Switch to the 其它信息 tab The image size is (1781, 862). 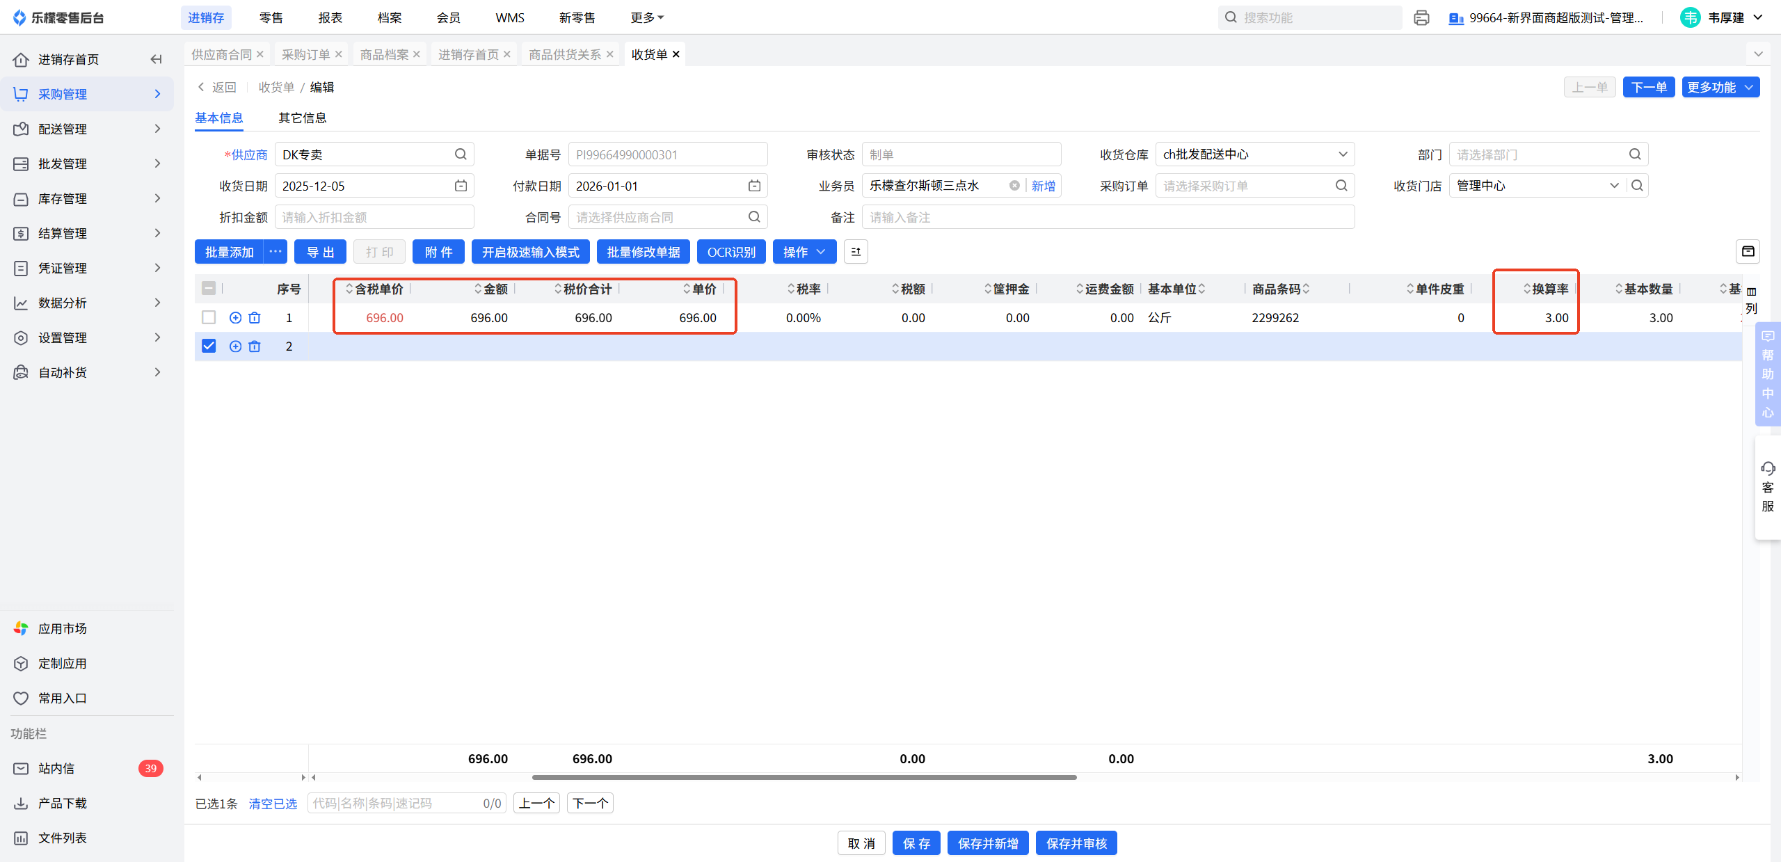click(302, 118)
